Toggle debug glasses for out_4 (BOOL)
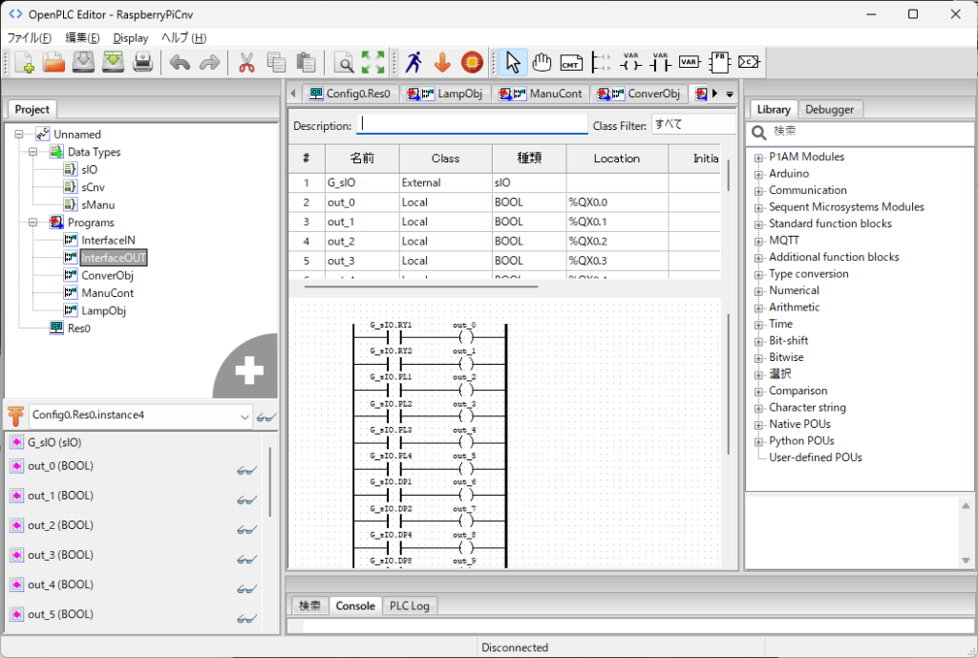Viewport: 978px width, 658px height. tap(247, 589)
